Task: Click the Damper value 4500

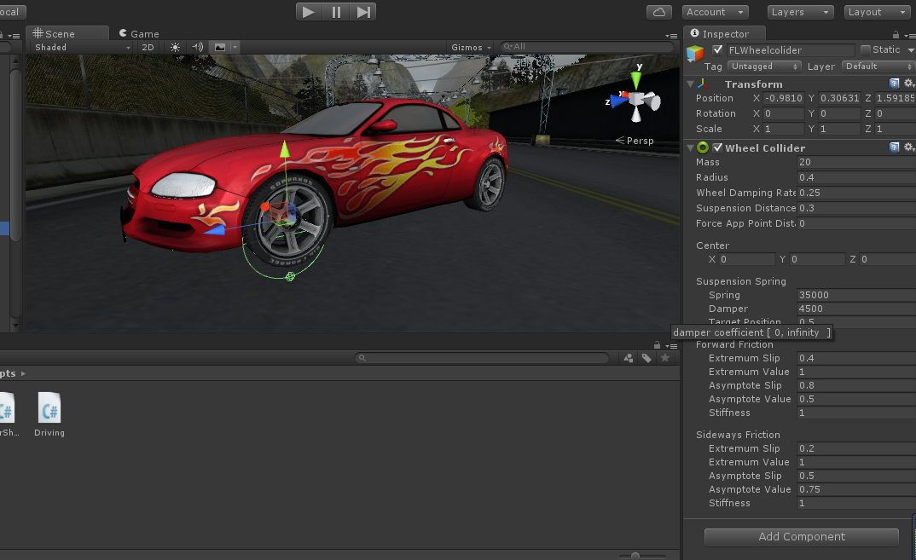Action: pyautogui.click(x=856, y=309)
